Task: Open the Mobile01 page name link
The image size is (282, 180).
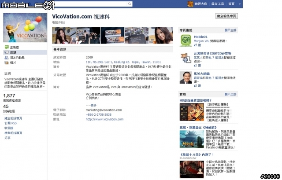Action: pyautogui.click(x=200, y=37)
